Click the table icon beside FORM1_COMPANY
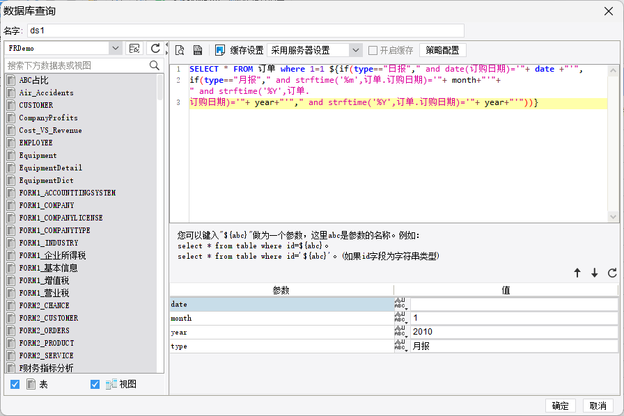 (11, 206)
